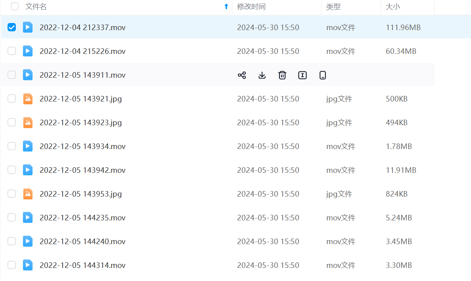Sort the list by 大小 column header
This screenshot has width=471, height=281.
393,7
